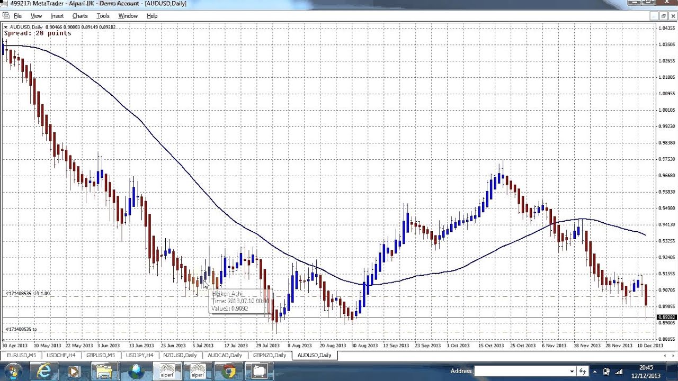Open the taskbar clock showing 20:45

(x=646, y=371)
